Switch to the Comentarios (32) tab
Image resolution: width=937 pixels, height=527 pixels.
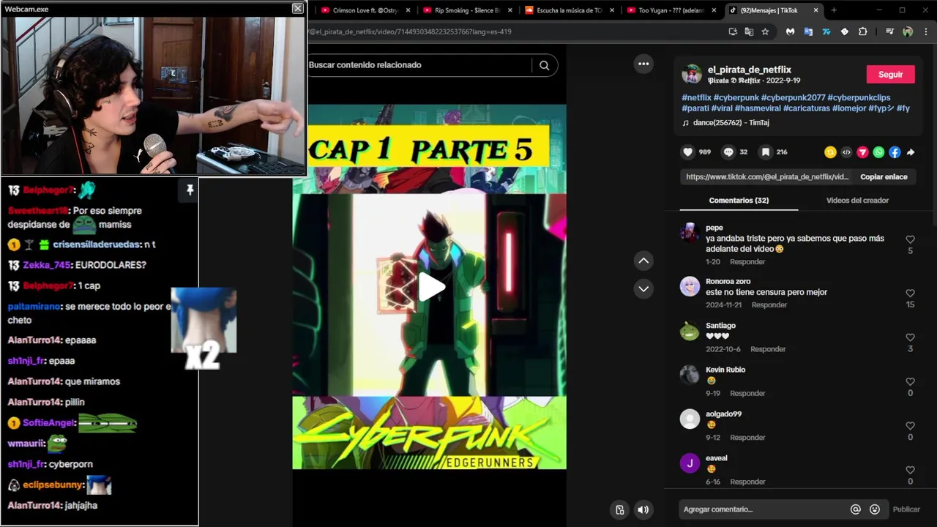click(x=739, y=201)
